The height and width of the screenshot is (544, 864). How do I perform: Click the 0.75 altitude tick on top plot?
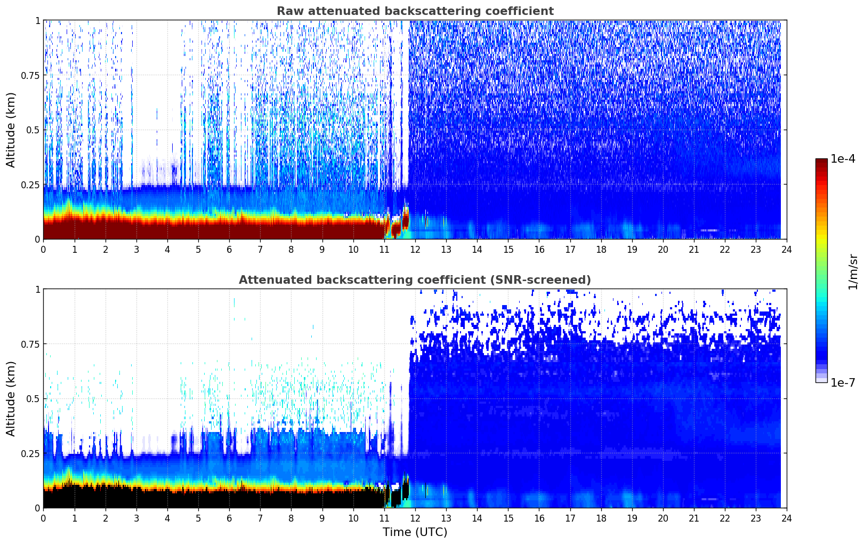(x=30, y=76)
